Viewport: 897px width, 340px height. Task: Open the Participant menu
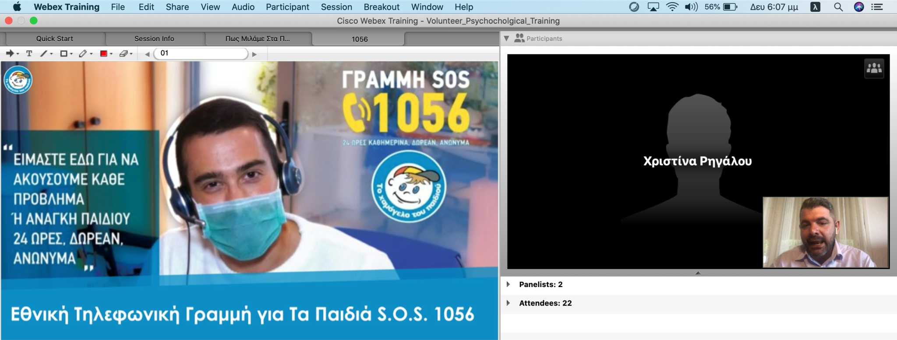287,7
